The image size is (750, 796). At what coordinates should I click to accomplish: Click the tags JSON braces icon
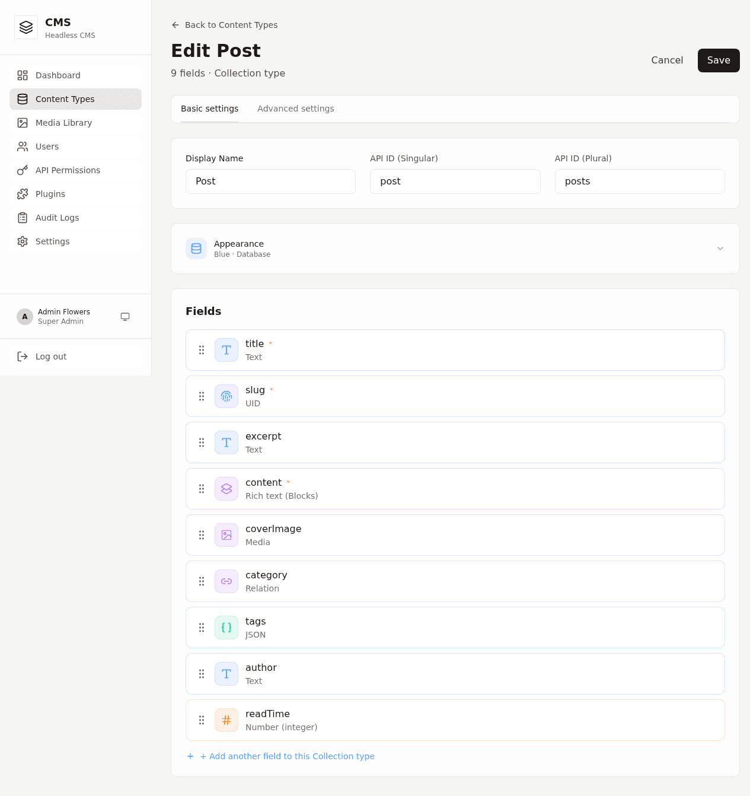pos(226,628)
